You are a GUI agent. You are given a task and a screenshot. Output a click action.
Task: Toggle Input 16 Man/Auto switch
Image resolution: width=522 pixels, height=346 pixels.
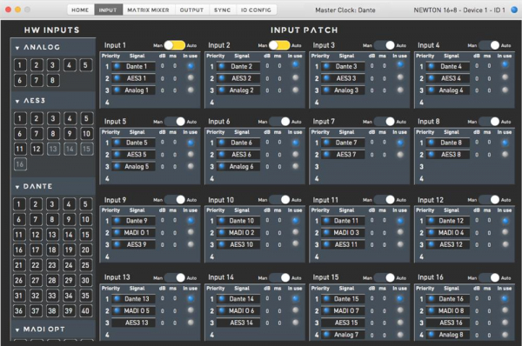(x=489, y=277)
